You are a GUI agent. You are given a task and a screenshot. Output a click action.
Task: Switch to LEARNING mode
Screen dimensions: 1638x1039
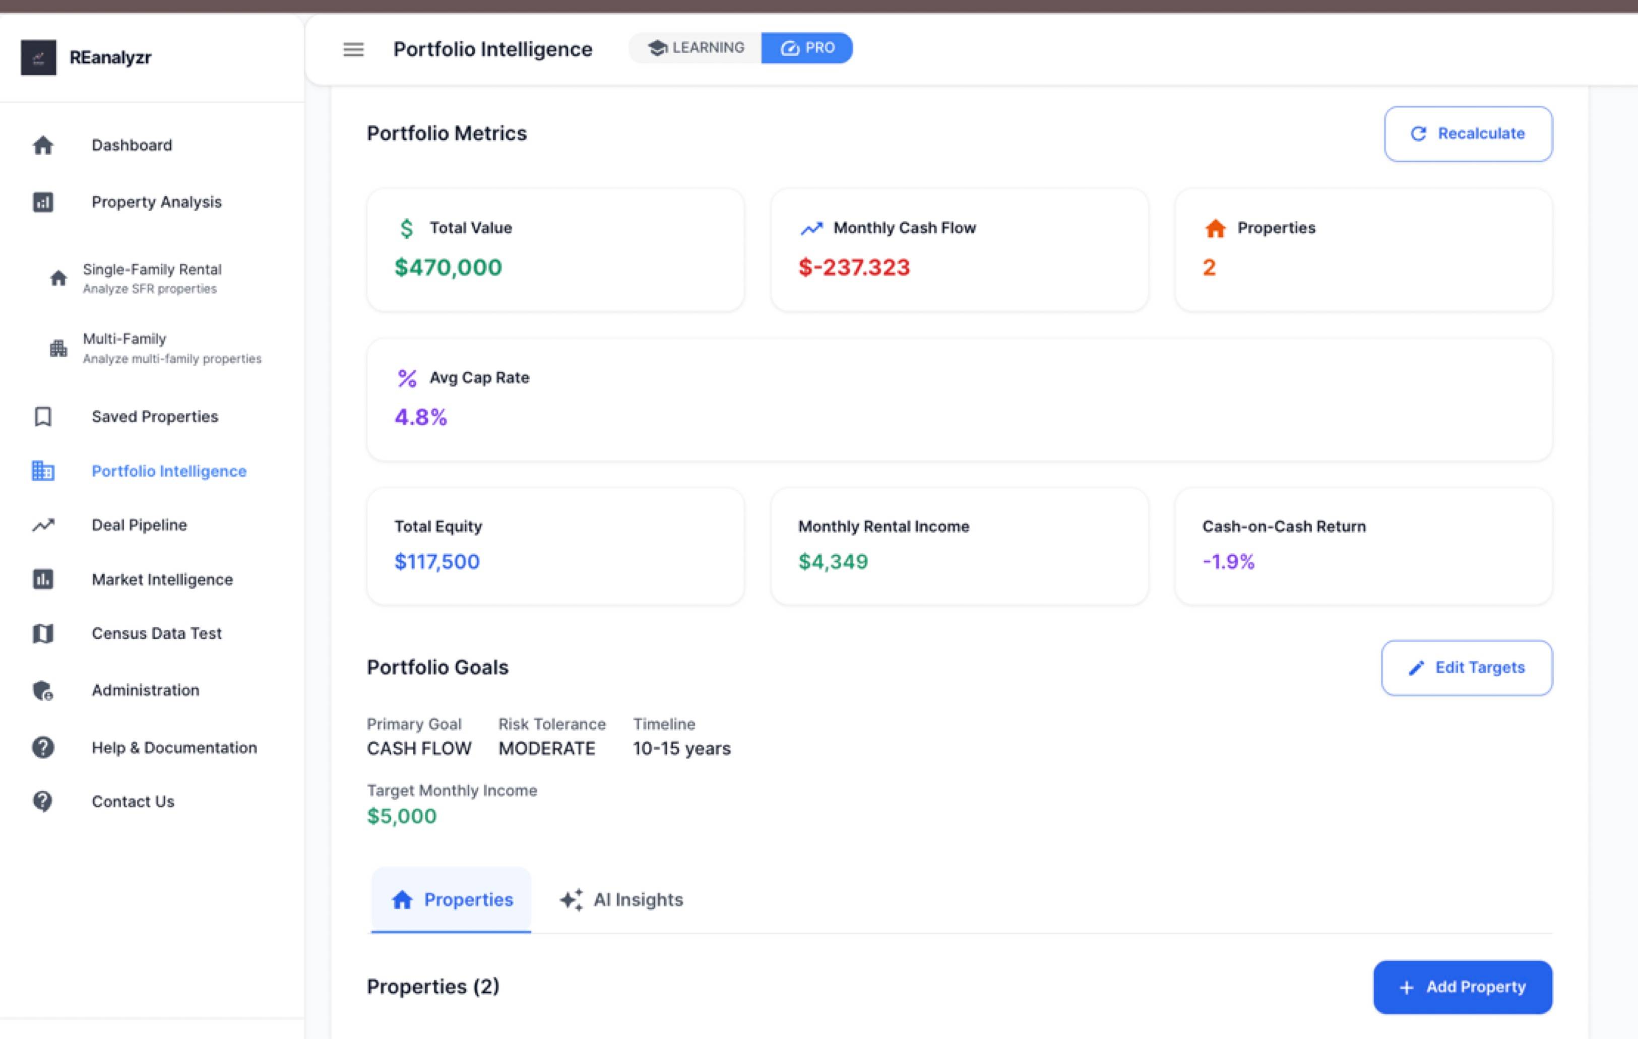click(696, 48)
